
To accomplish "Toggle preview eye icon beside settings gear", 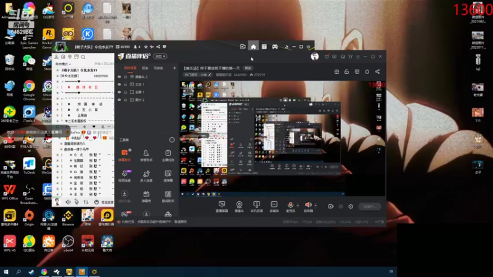I will coord(341,206).
